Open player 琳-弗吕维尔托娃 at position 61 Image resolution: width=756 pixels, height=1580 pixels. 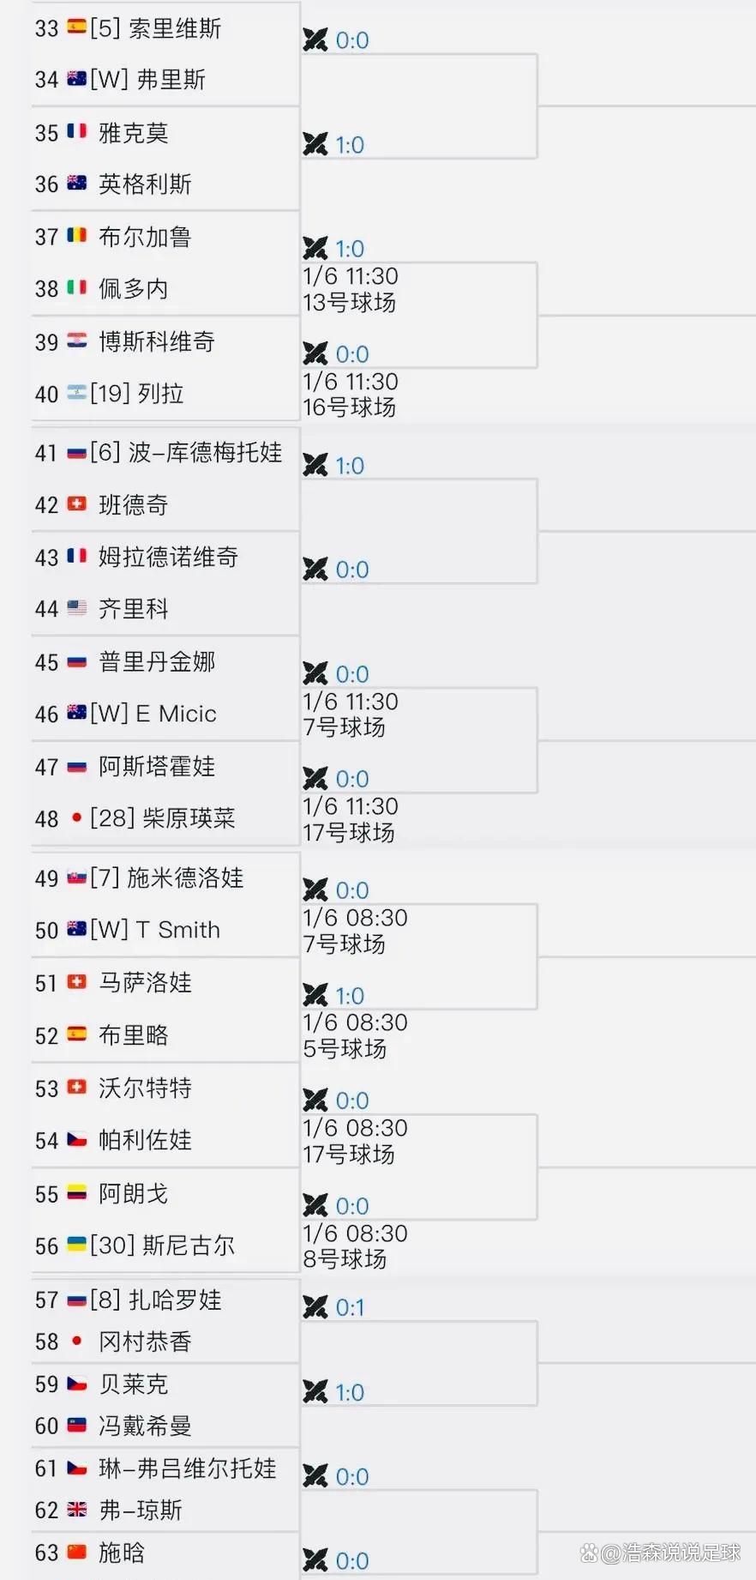187,1468
